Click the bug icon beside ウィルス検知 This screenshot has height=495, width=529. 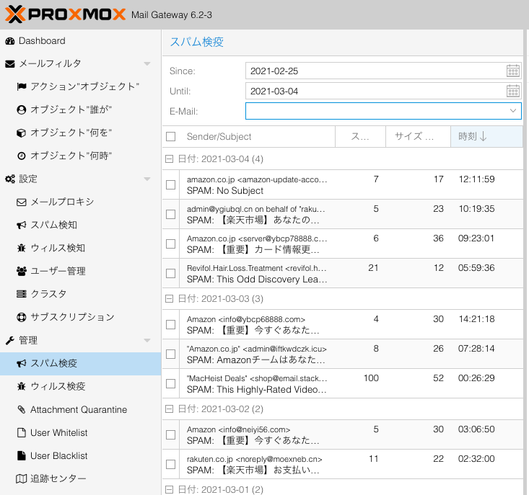[x=22, y=248]
